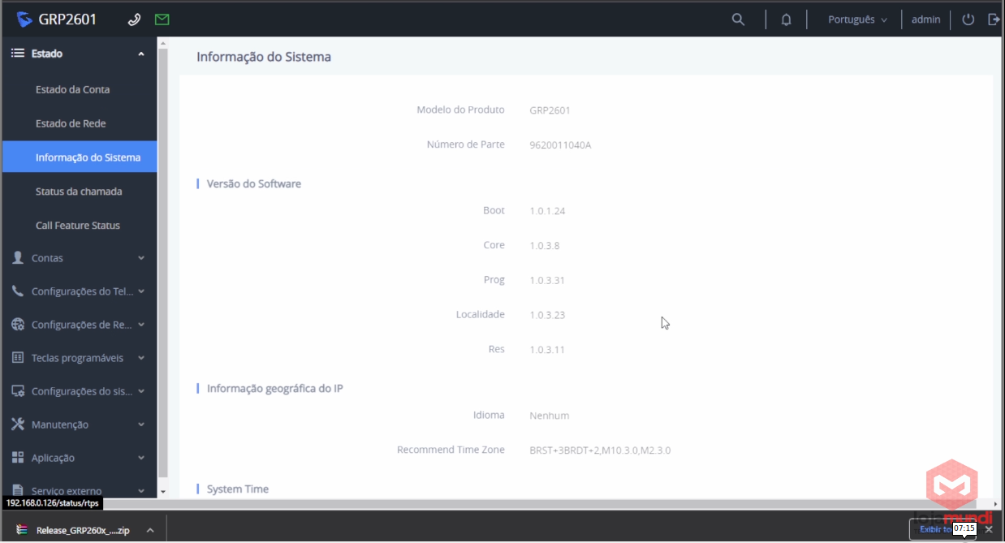Open the Release_GRP260x zip download

tap(83, 531)
